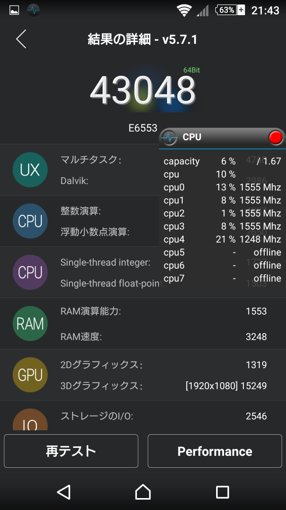Tap the CPU overlay monitor pulse icon
The width and height of the screenshot is (286, 510).
(x=170, y=137)
